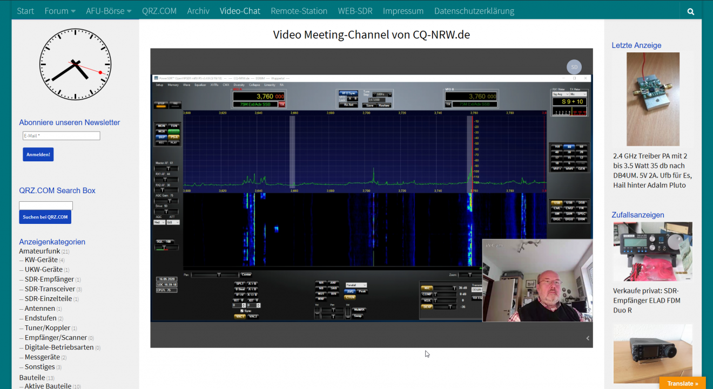Open the AGC mode dropdown showing Med
This screenshot has height=389, width=713.
pyautogui.click(x=159, y=222)
